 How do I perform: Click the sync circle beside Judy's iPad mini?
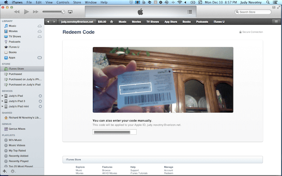click(x=40, y=106)
